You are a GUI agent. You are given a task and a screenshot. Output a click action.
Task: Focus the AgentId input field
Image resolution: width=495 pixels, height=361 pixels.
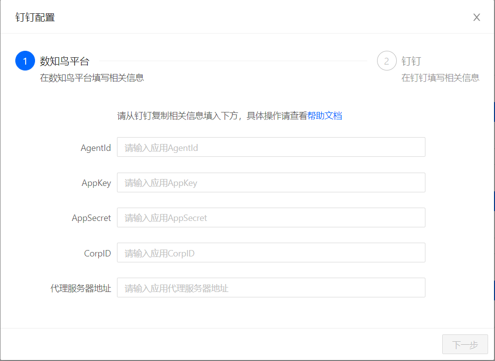(271, 147)
